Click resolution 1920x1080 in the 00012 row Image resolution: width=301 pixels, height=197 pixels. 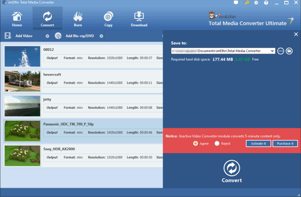point(114,58)
